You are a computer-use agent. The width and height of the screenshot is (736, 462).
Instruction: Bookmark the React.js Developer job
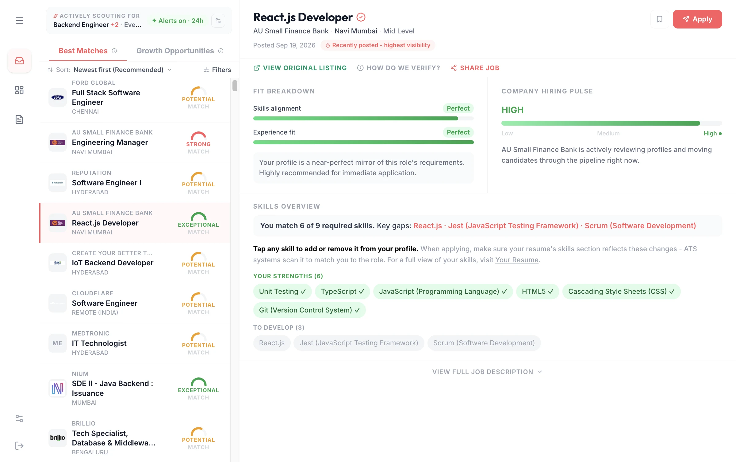coord(659,19)
